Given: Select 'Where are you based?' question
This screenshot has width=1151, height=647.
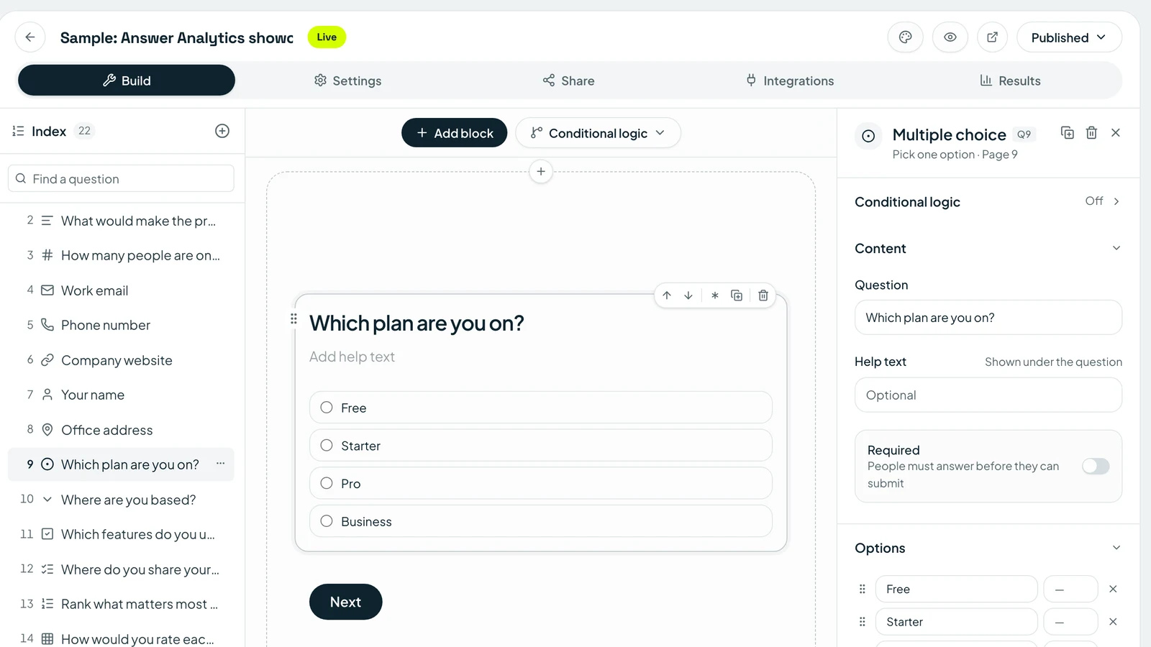Looking at the screenshot, I should click(121, 500).
